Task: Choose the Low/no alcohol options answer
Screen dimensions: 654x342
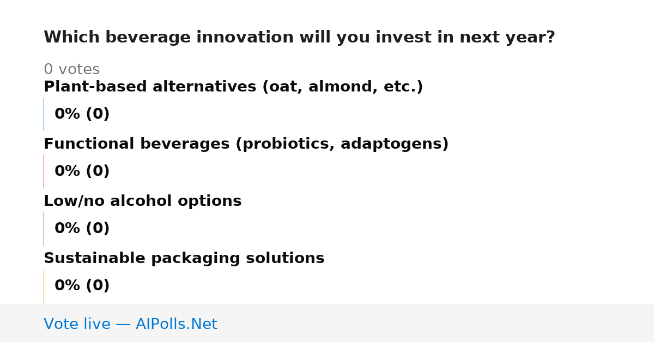Action: pyautogui.click(x=142, y=201)
